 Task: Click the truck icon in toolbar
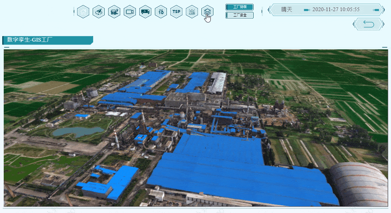145,12
